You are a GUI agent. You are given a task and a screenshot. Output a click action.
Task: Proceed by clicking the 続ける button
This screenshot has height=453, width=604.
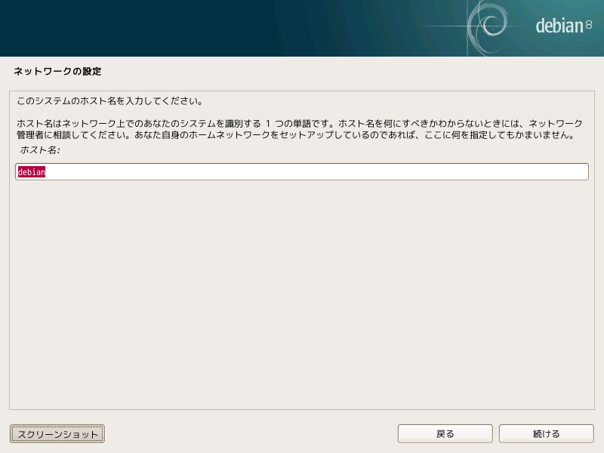coord(546,433)
